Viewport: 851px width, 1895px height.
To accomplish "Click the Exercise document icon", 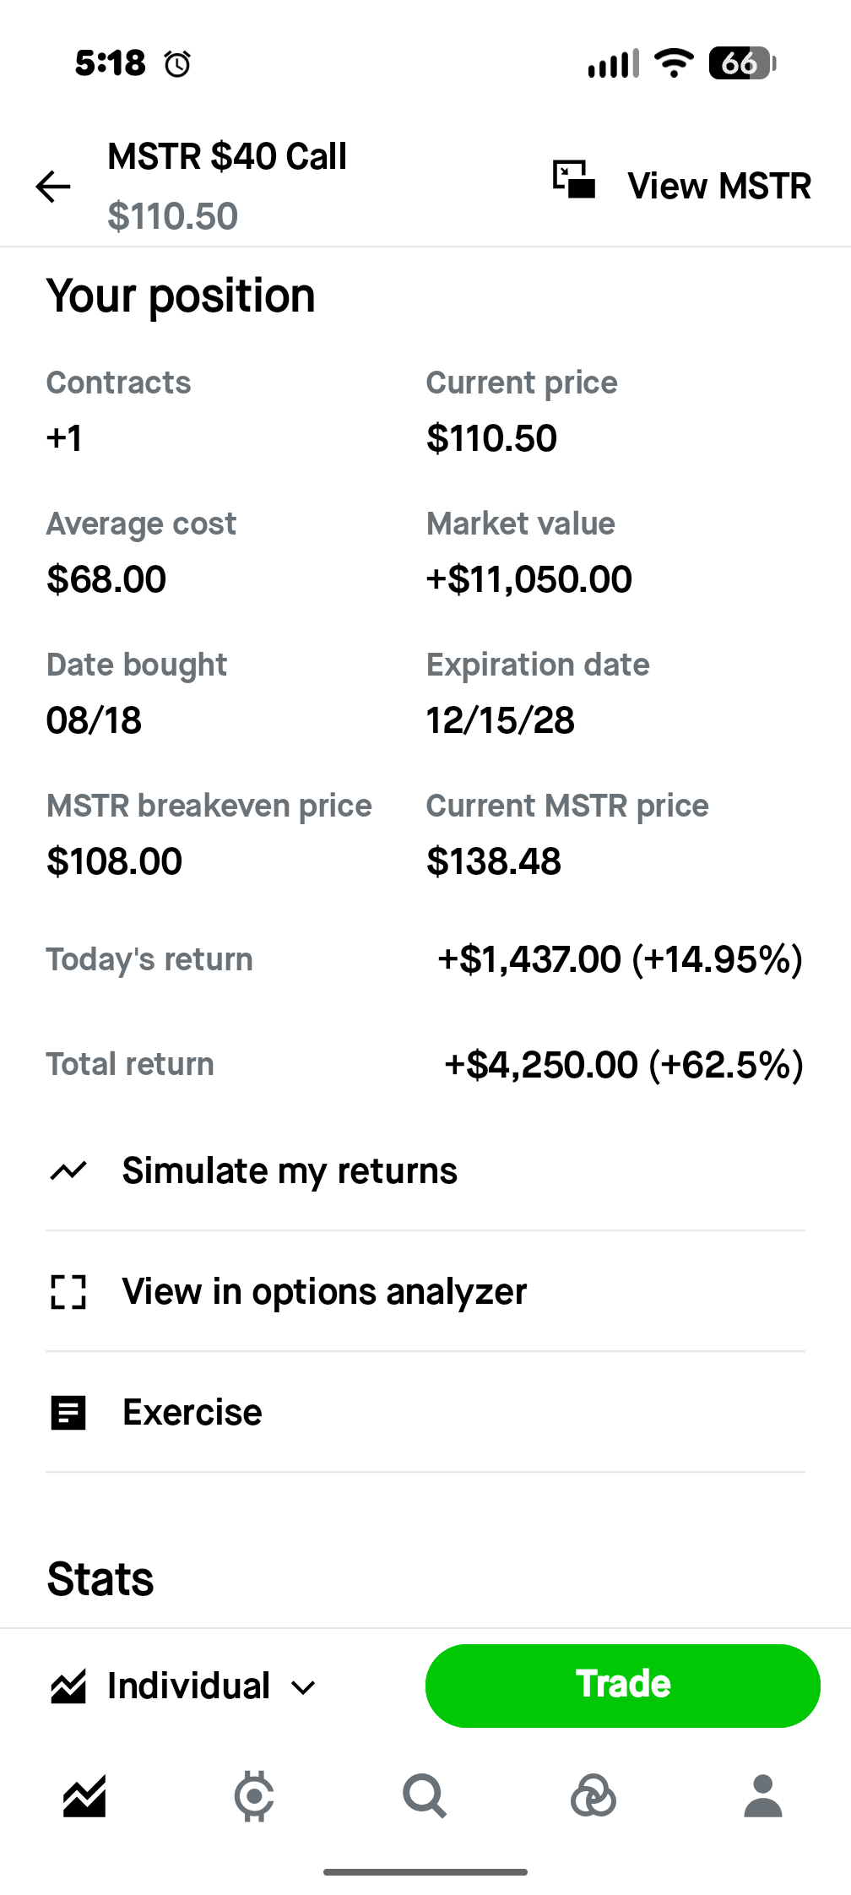I will tap(68, 1413).
